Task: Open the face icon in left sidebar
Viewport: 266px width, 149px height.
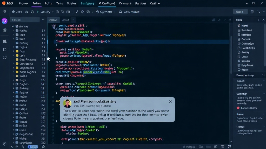Action: (x=5, y=58)
